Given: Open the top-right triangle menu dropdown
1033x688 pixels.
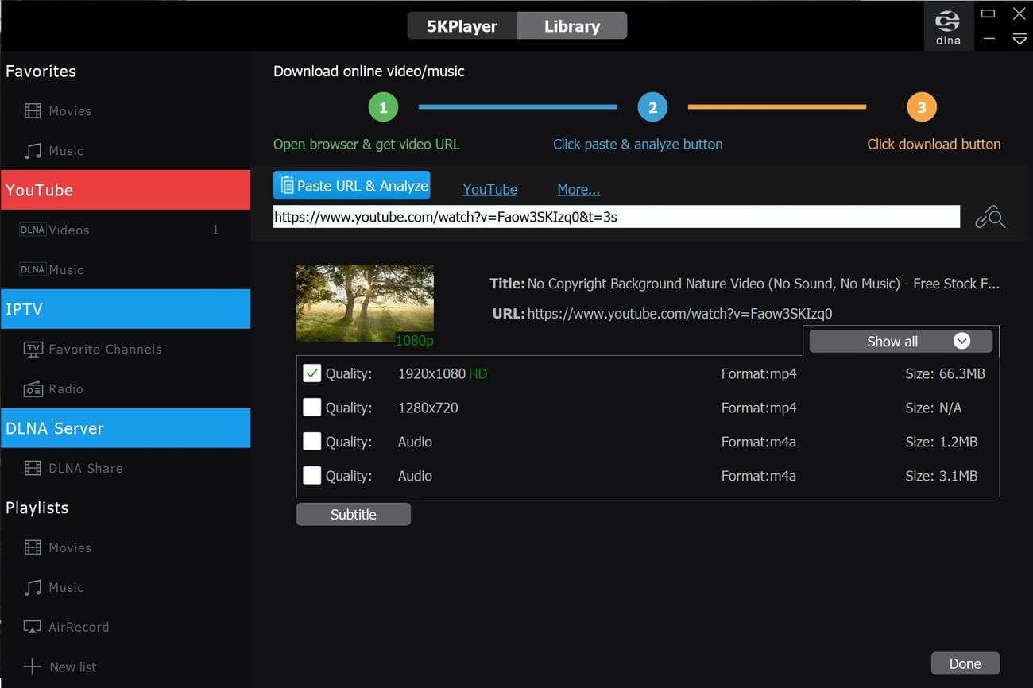Looking at the screenshot, I should point(1019,39).
